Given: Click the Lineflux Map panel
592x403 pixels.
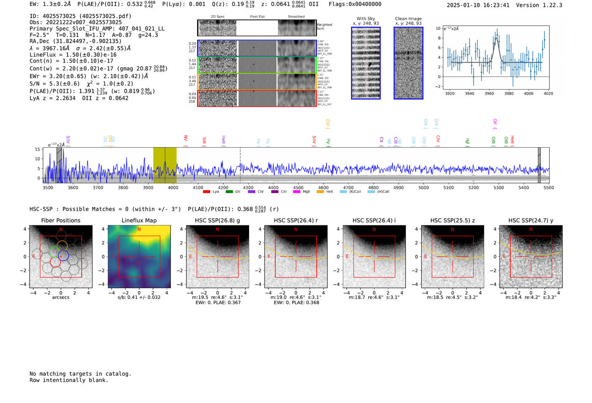Looking at the screenshot, I should (x=139, y=257).
